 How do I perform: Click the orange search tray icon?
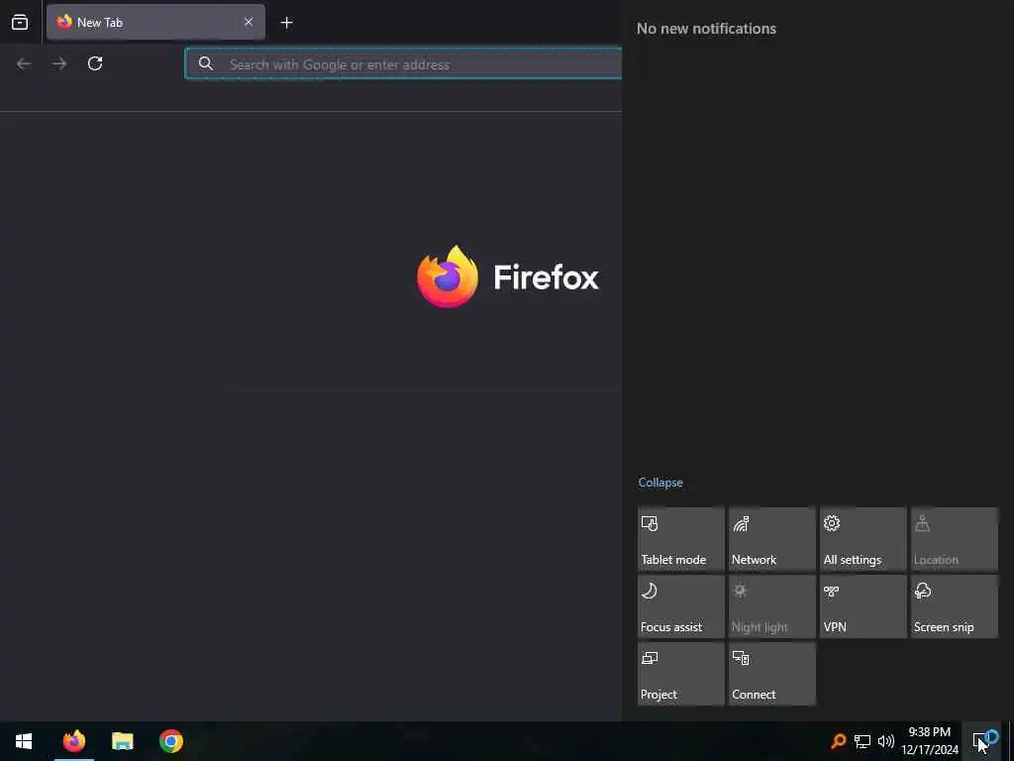838,741
